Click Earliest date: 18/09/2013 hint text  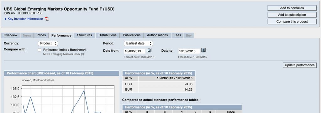(139, 57)
